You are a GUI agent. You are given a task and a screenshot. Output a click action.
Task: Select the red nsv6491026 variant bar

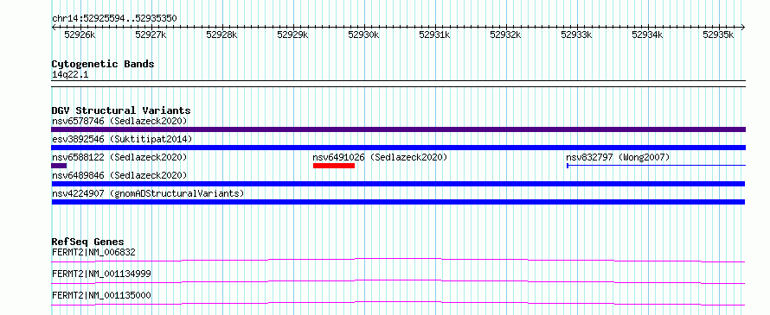334,166
